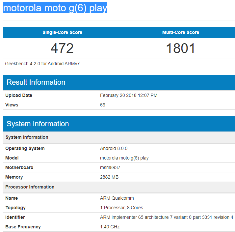Select the single-core score value 472
This screenshot has width=235, height=232.
click(62, 48)
